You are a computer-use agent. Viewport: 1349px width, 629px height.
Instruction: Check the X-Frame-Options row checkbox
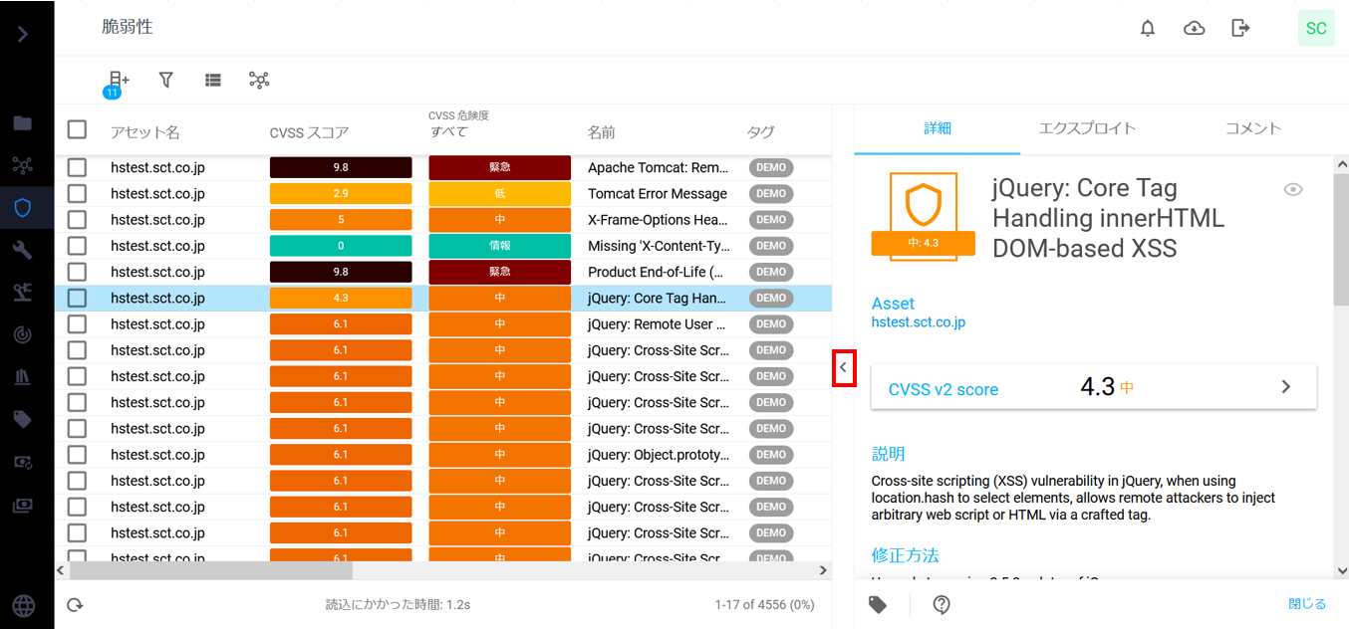(x=77, y=219)
